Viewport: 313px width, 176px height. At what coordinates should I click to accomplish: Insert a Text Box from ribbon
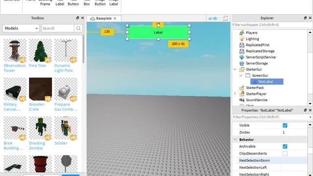coord(87,3)
